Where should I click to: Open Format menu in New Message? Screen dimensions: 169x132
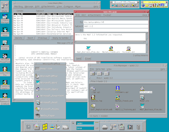[x=107, y=15]
